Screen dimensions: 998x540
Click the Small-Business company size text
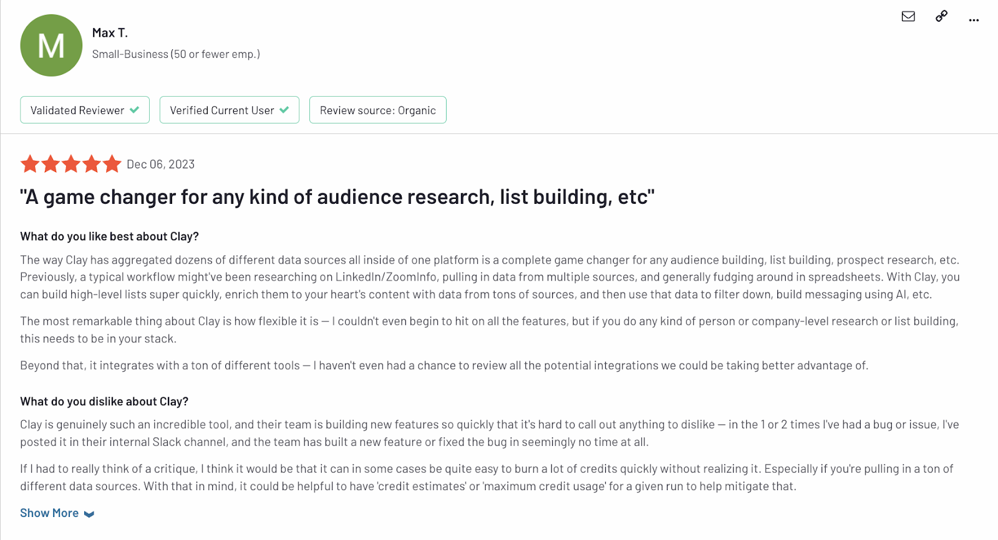[x=176, y=54]
